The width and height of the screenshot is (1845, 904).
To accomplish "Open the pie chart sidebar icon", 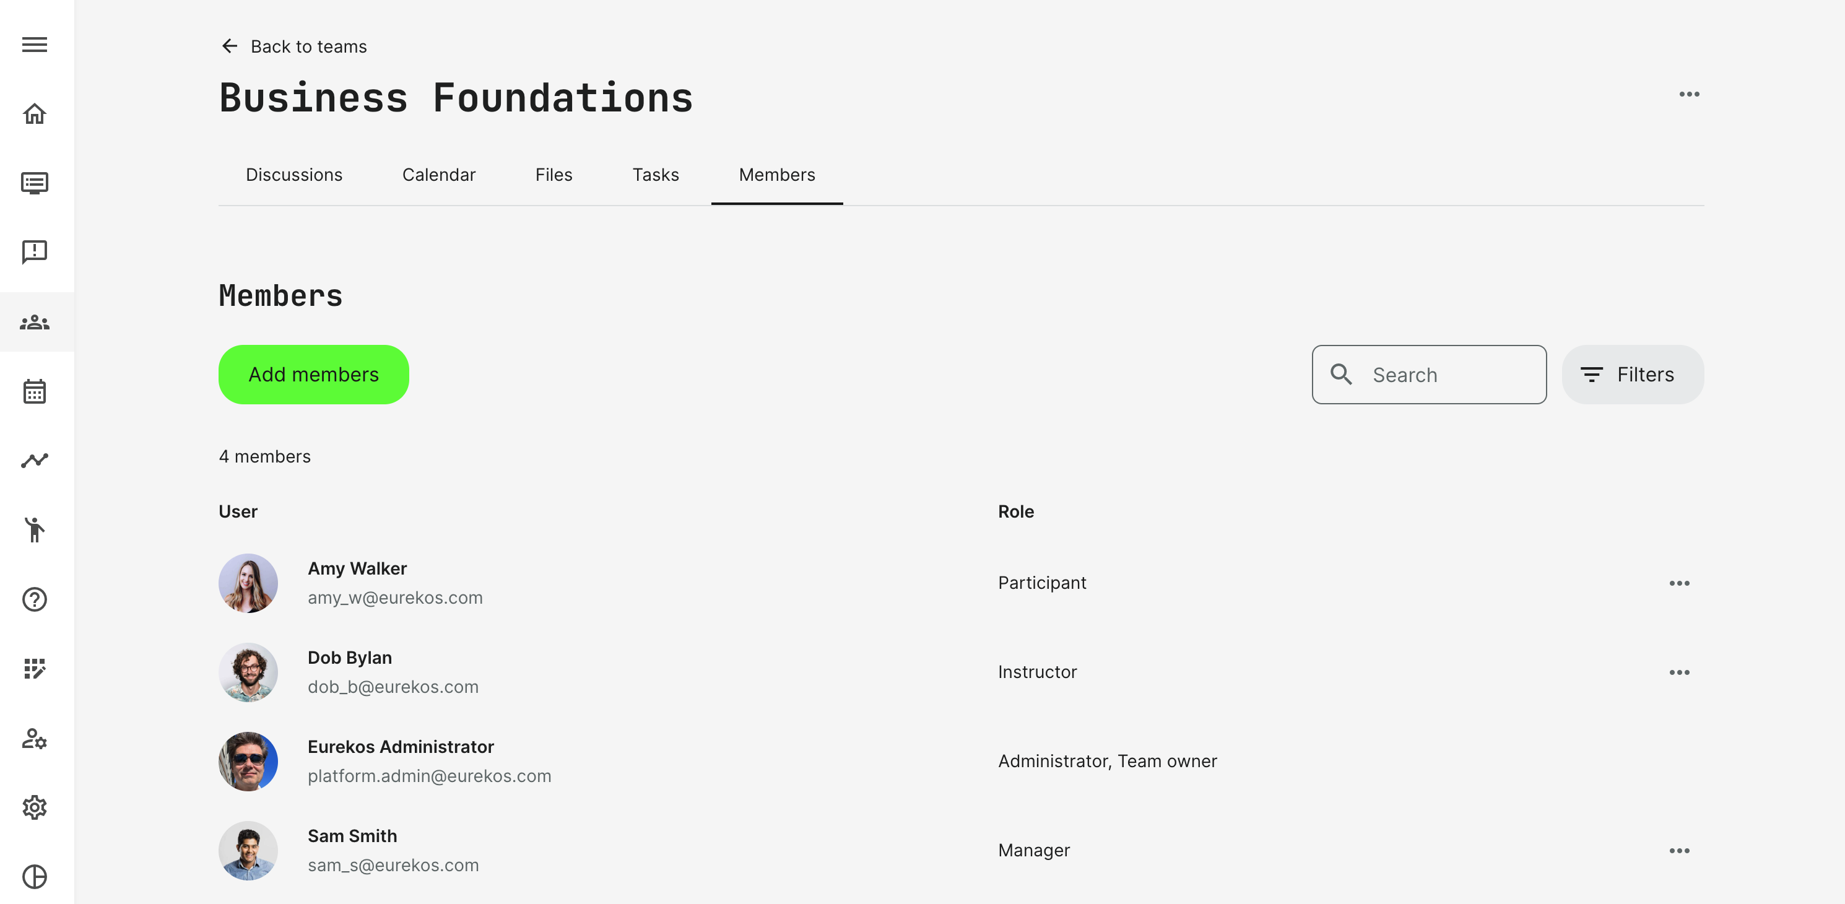I will [x=35, y=876].
